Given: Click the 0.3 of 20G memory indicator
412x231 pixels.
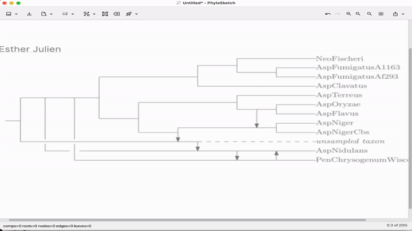Looking at the screenshot, I should [397, 225].
